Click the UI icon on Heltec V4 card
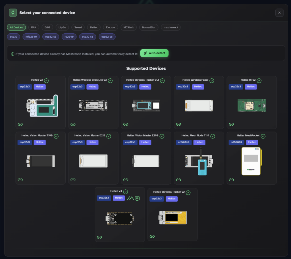Screen dimensions: 291x259 [x=137, y=198]
